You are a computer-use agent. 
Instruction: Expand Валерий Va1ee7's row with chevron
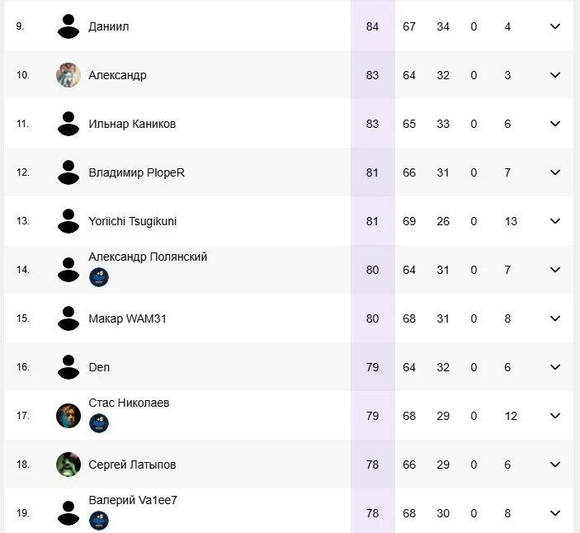click(x=555, y=513)
